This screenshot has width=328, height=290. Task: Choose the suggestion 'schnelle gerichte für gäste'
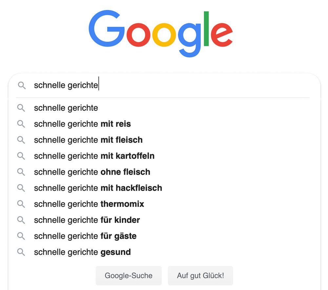point(85,236)
